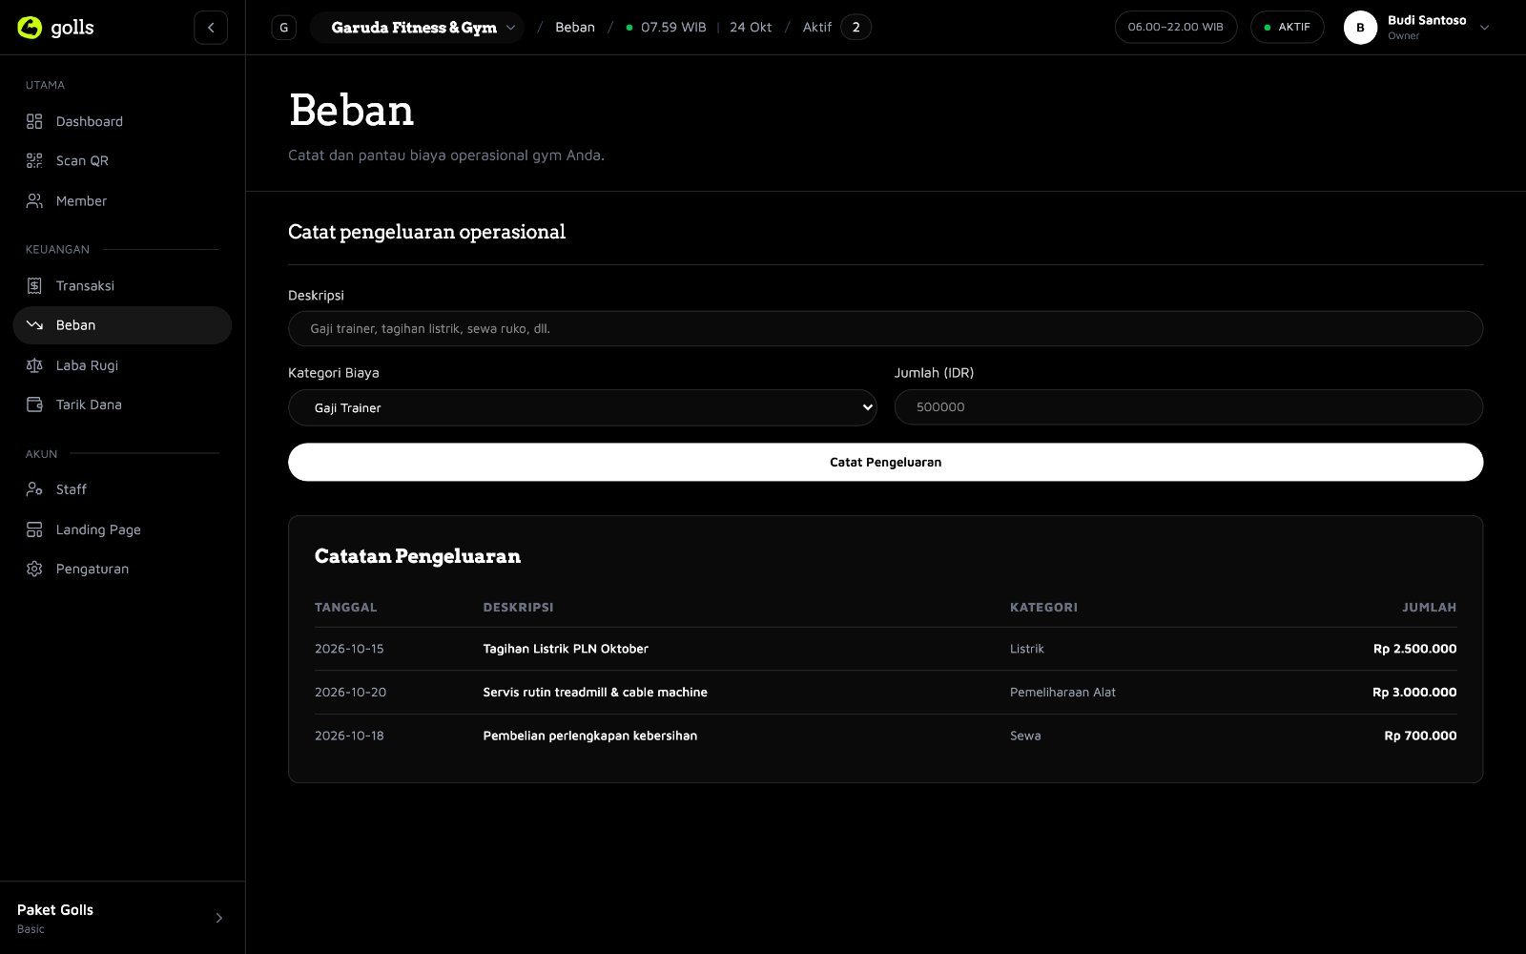Click the TANGGAL column header
The width and height of the screenshot is (1526, 954).
click(x=345, y=607)
